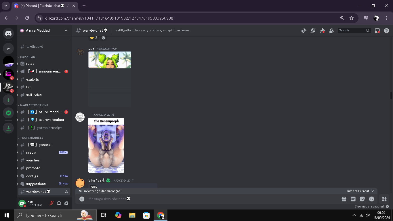Click the attach plus icon in message box
393x221 pixels.
pos(82,199)
